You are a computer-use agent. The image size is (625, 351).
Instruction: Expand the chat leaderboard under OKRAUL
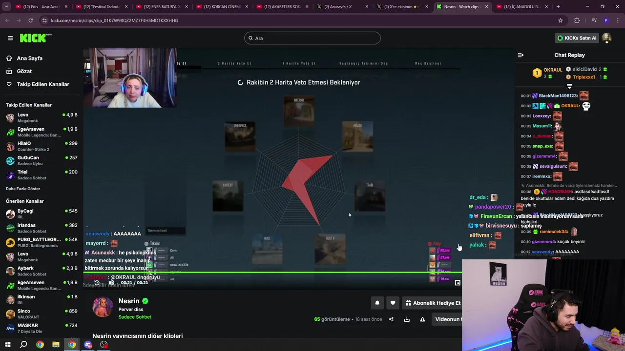569,86
